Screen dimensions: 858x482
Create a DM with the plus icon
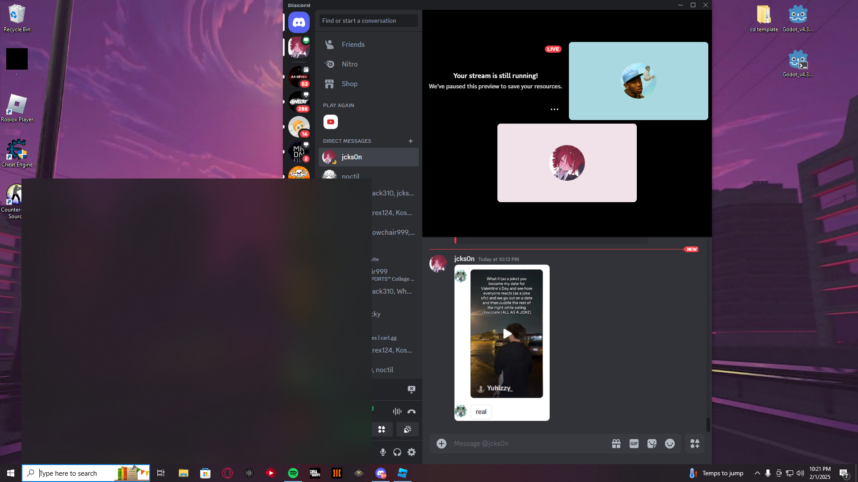(x=411, y=141)
